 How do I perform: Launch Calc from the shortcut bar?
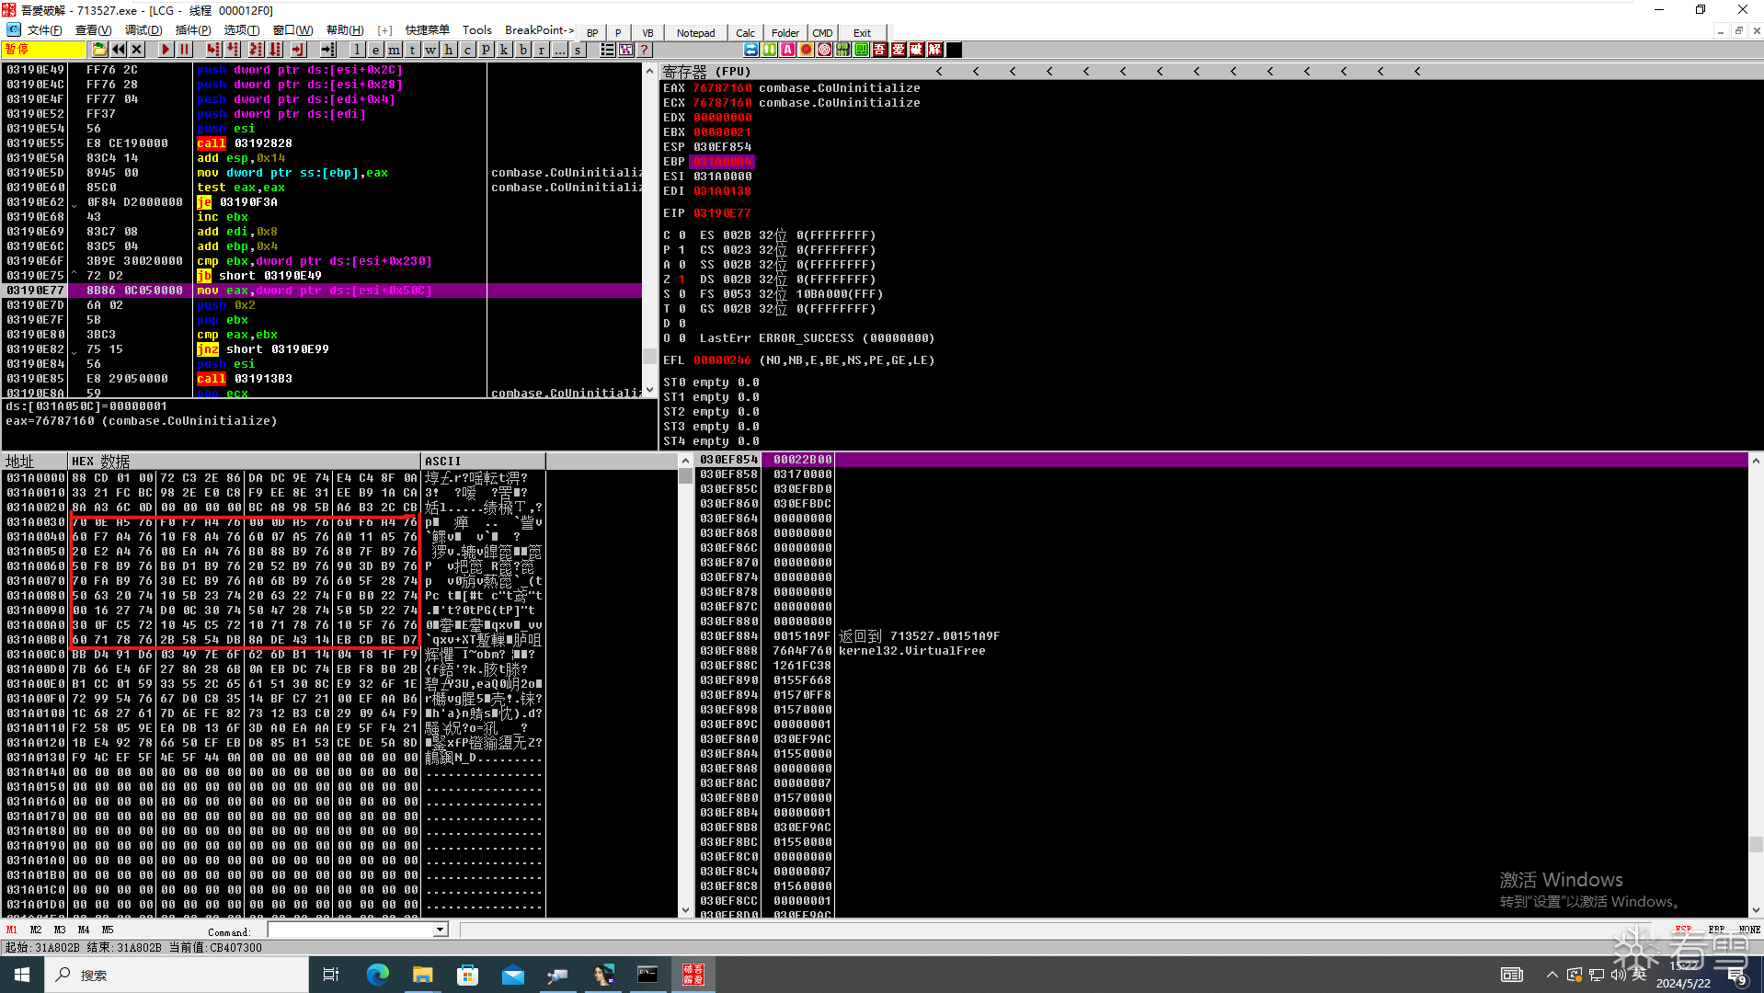[x=745, y=33]
